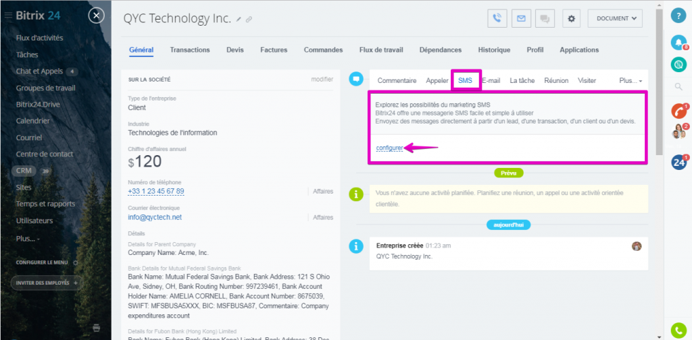Screen dimensions: 692x340
Task: Open the Profil tab
Action: click(535, 50)
